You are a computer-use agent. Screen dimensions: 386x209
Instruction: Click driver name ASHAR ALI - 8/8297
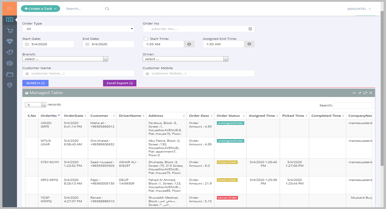point(129,164)
